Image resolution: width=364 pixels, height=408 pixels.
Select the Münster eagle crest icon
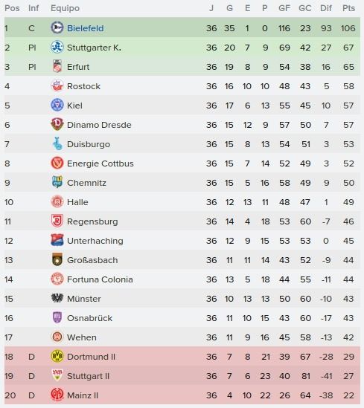tap(57, 298)
